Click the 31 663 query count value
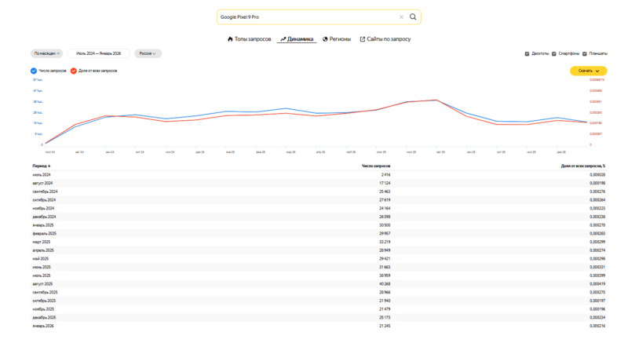The height and width of the screenshot is (343, 628). (x=385, y=268)
